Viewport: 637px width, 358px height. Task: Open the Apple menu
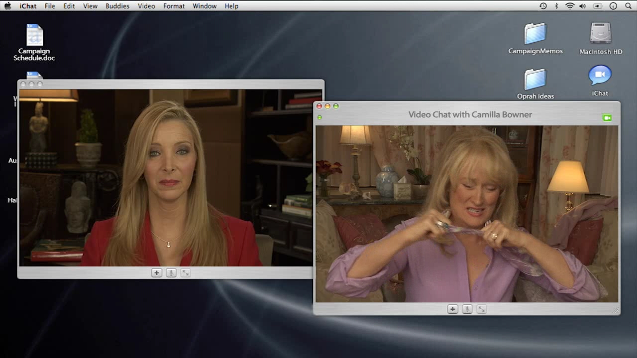click(x=7, y=6)
